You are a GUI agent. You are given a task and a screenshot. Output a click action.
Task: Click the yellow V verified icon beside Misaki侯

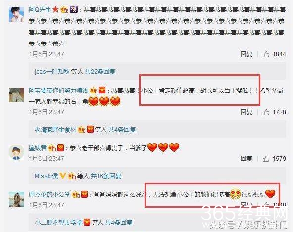pyautogui.click(x=62, y=176)
